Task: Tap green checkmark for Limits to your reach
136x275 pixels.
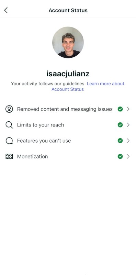Action: tap(120, 125)
